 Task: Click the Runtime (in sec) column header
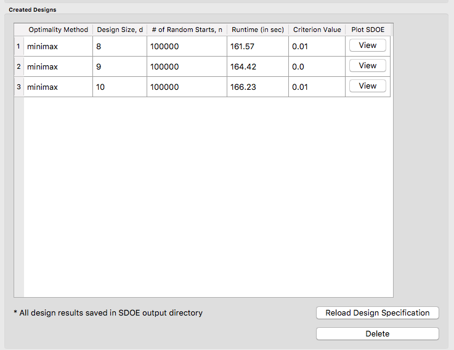257,30
